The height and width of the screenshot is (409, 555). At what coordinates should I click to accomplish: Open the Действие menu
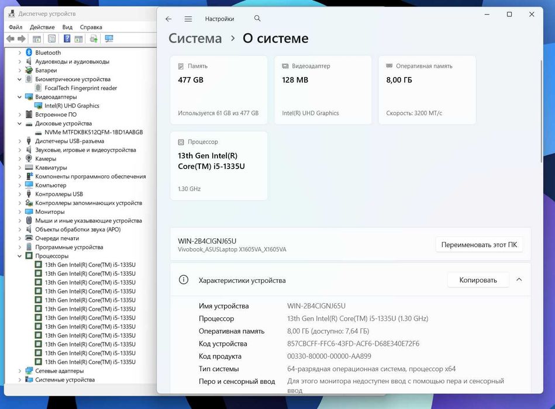click(x=42, y=27)
